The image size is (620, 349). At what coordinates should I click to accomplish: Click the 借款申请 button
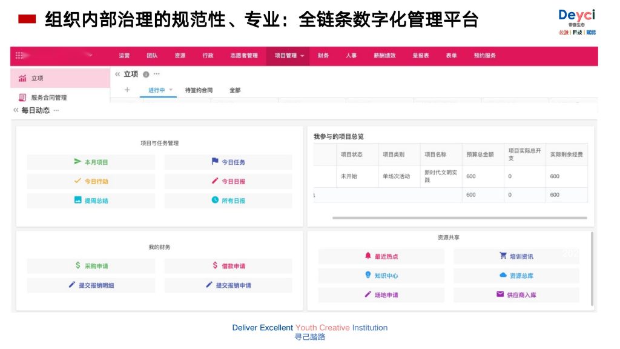[228, 266]
